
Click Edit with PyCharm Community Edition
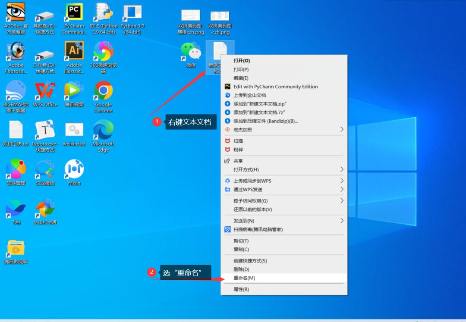(275, 87)
